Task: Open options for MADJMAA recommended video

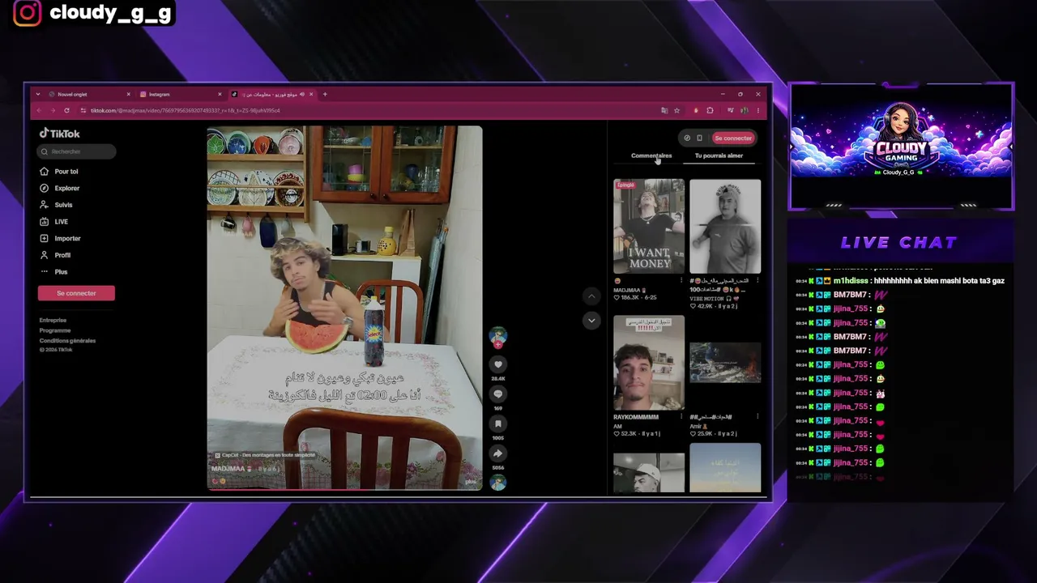Action: coord(681,280)
